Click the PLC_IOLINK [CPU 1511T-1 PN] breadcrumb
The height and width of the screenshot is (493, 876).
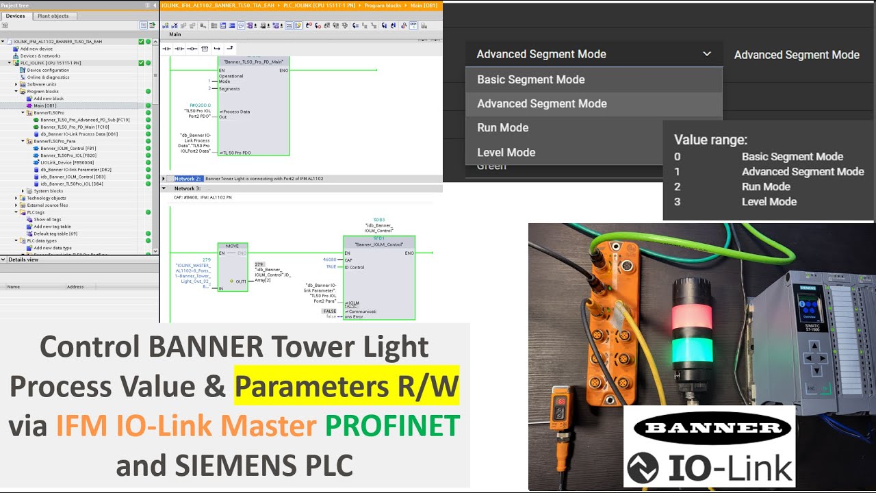click(320, 5)
